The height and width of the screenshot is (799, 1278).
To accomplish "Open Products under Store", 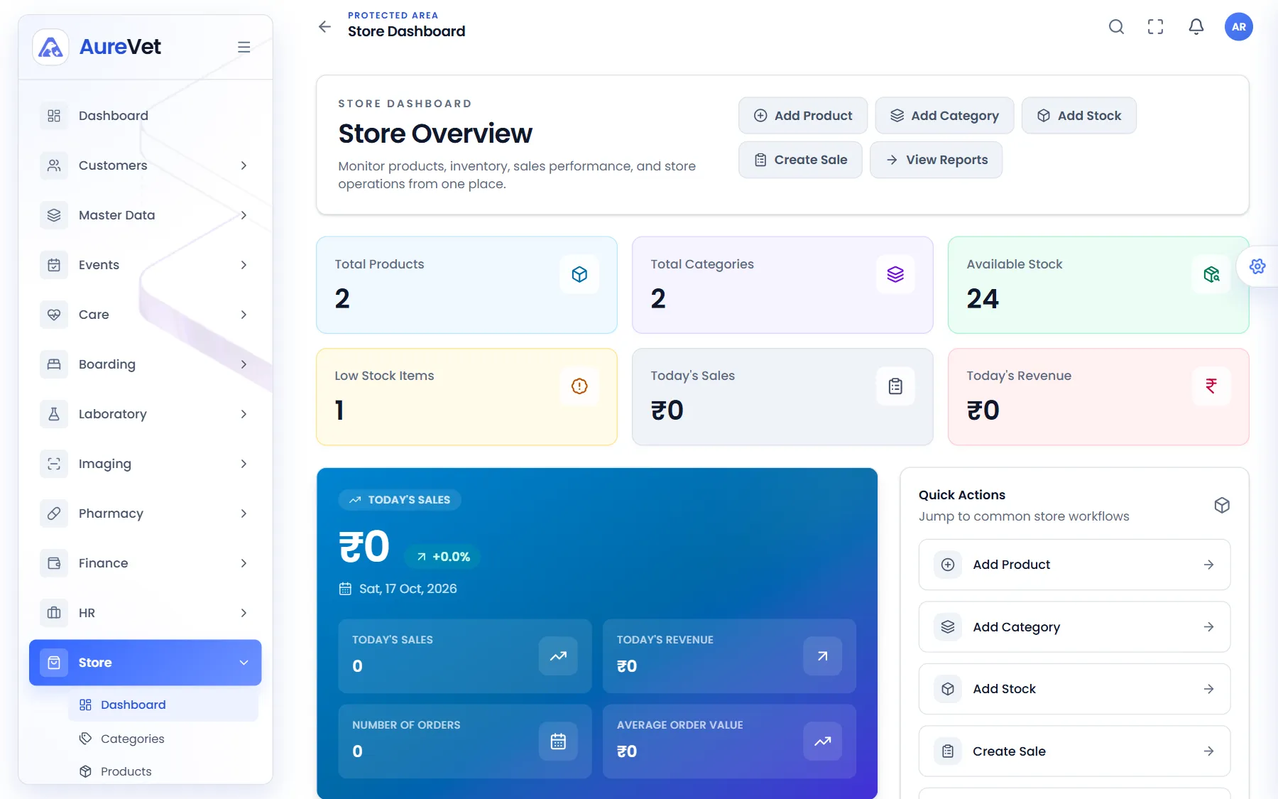I will [163, 771].
